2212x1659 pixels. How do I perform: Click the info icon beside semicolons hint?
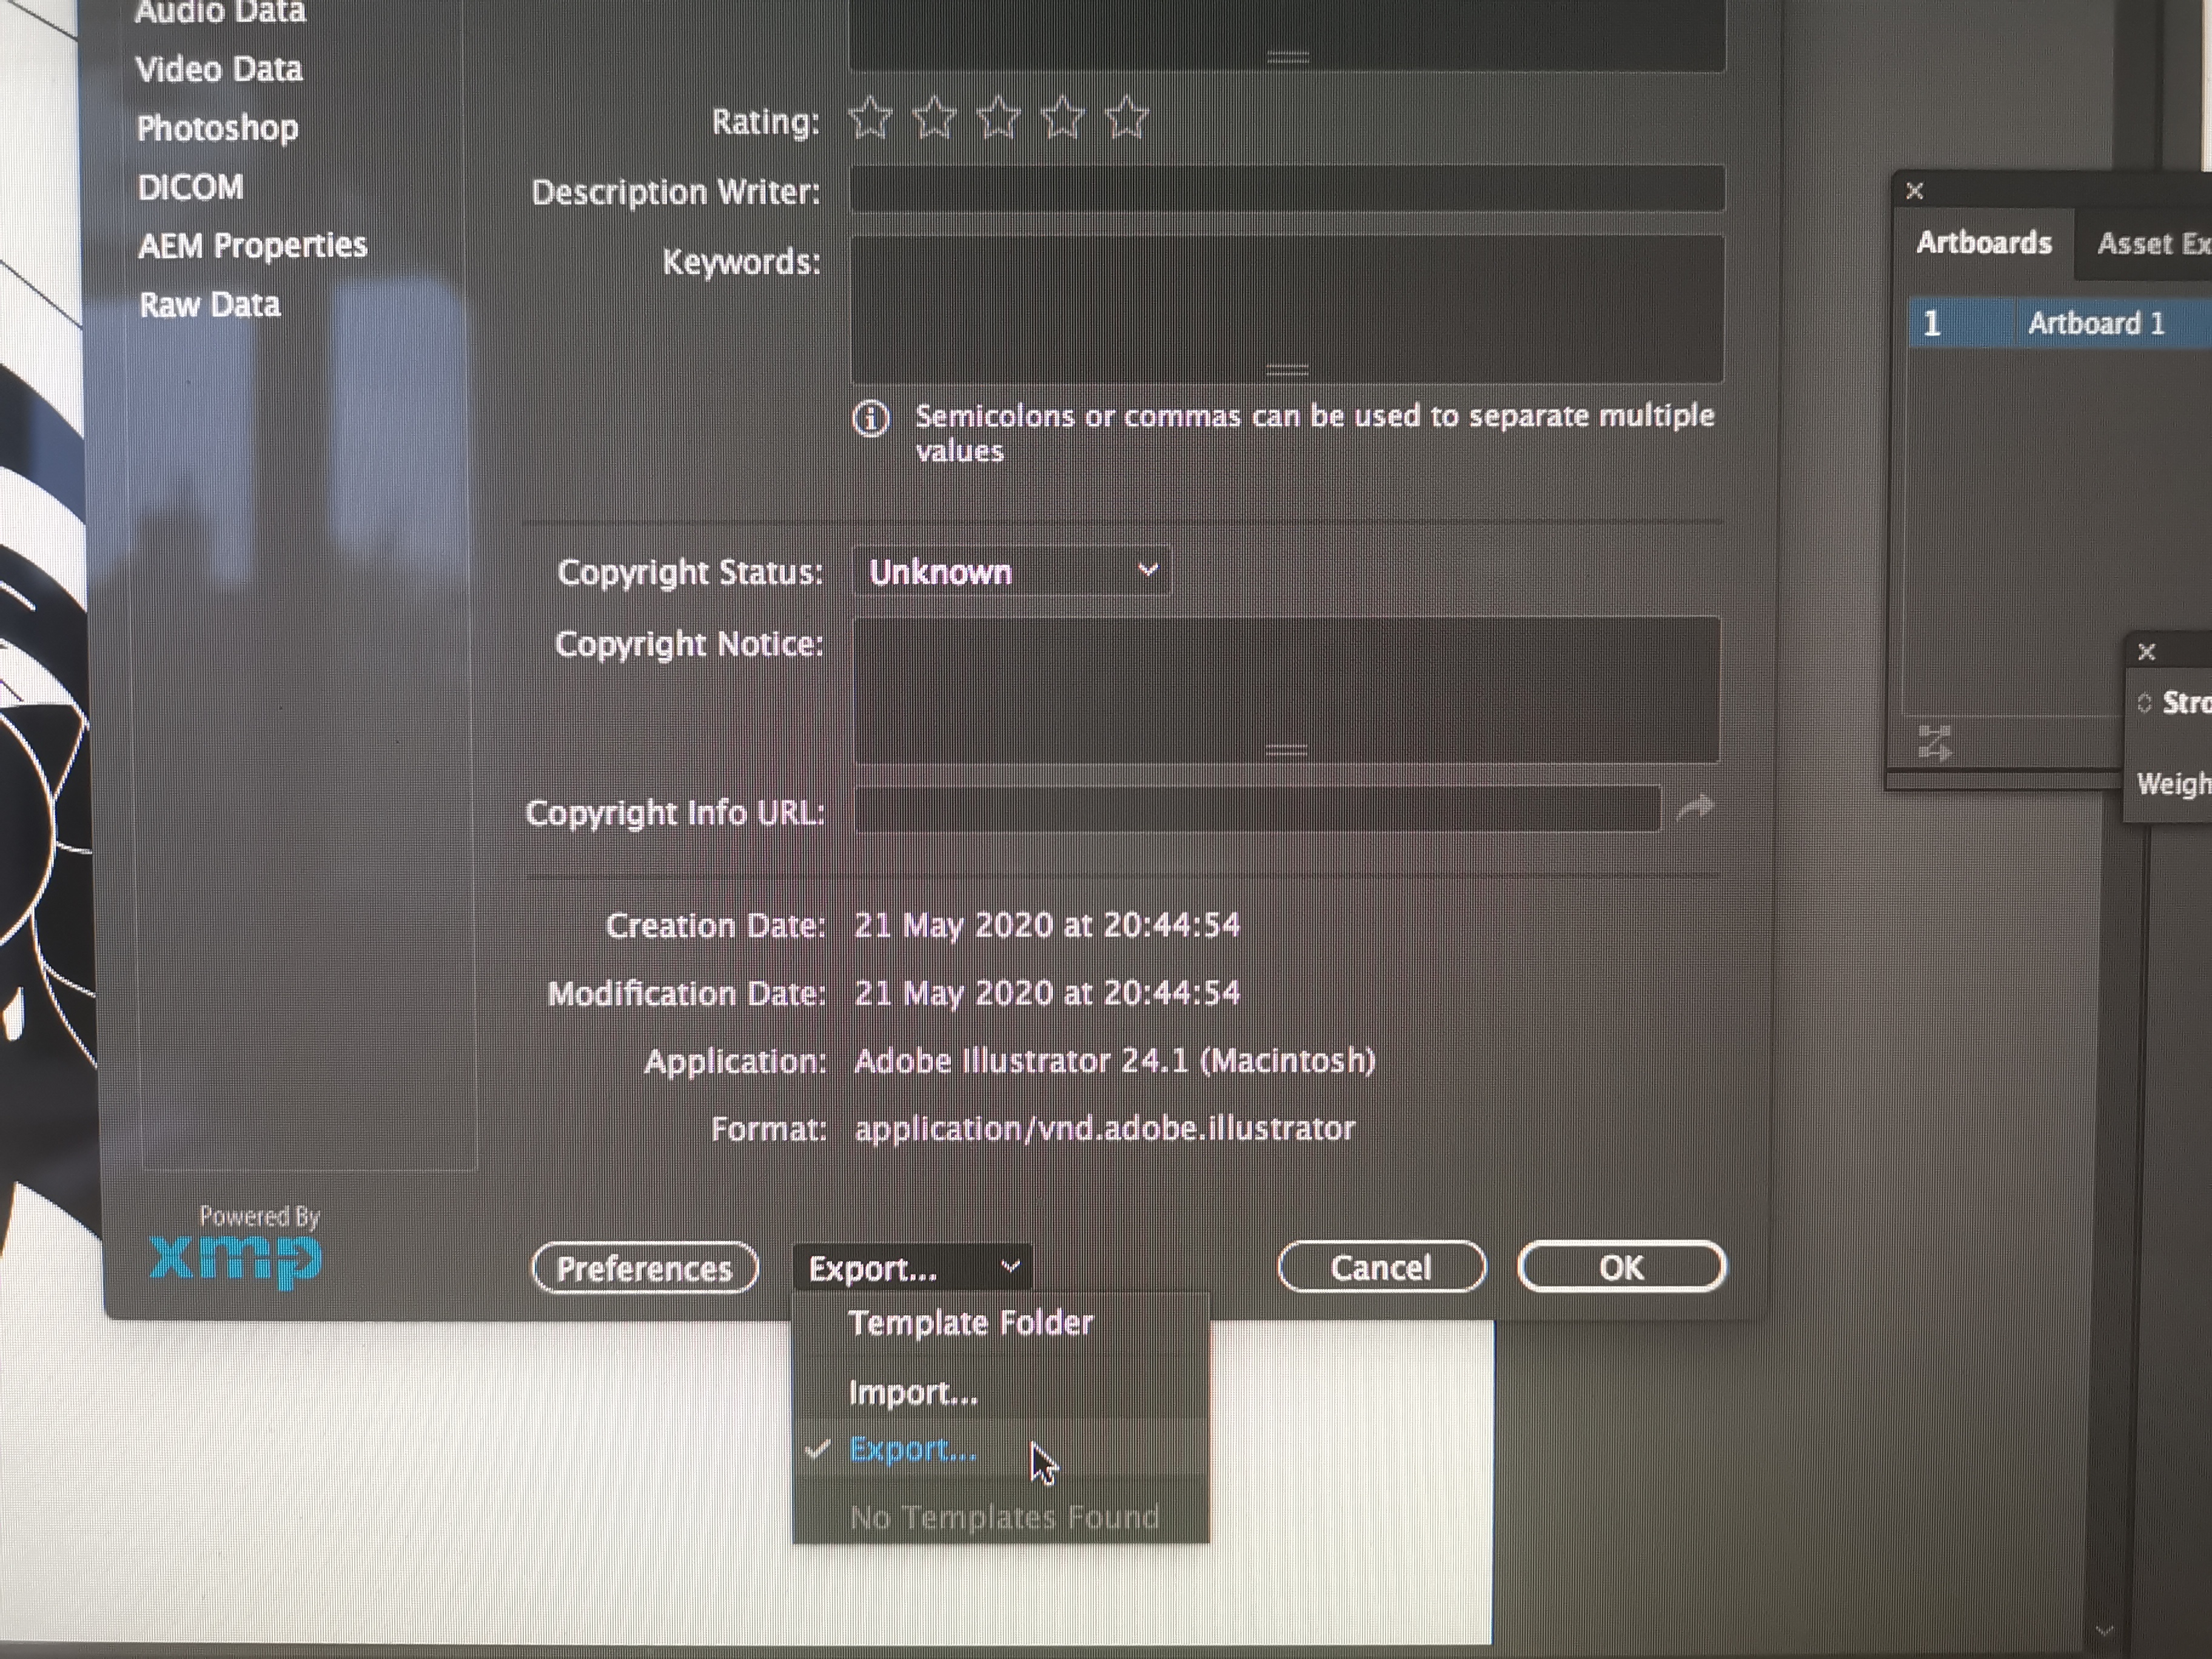click(870, 418)
